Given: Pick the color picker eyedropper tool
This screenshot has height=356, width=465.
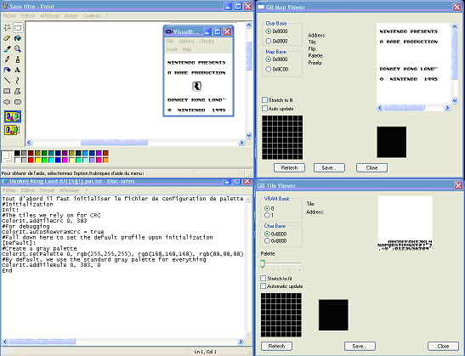Looking at the screenshot, I should point(7,49).
